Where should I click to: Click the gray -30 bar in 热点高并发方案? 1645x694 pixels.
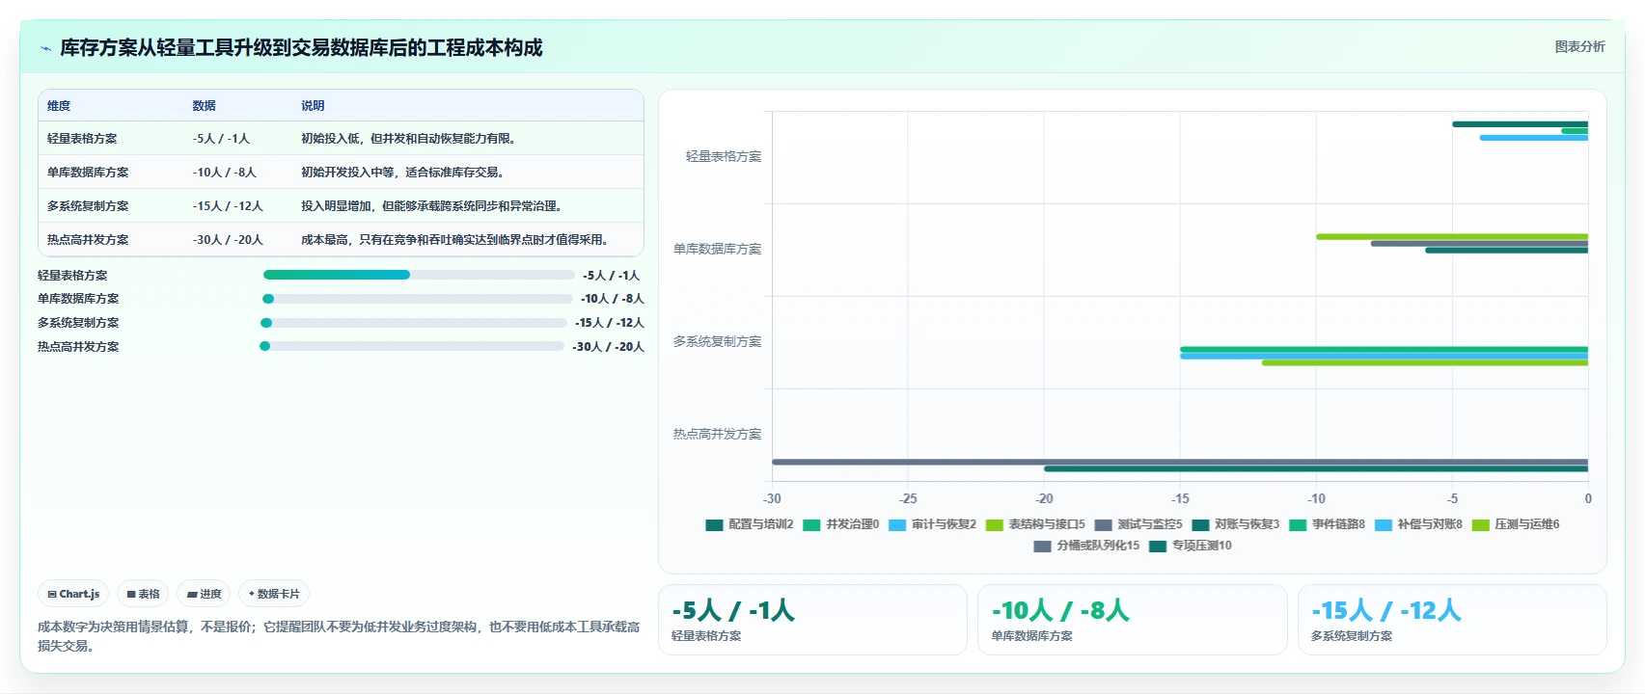click(1180, 462)
